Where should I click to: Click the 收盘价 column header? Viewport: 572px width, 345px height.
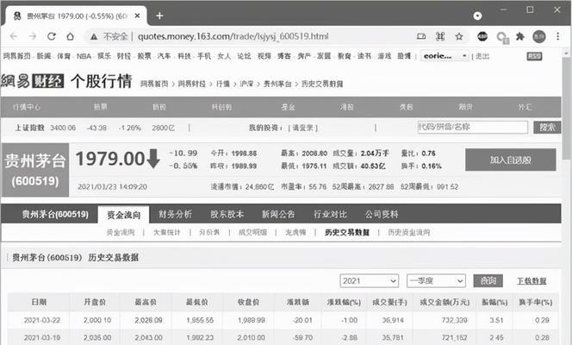point(248,302)
